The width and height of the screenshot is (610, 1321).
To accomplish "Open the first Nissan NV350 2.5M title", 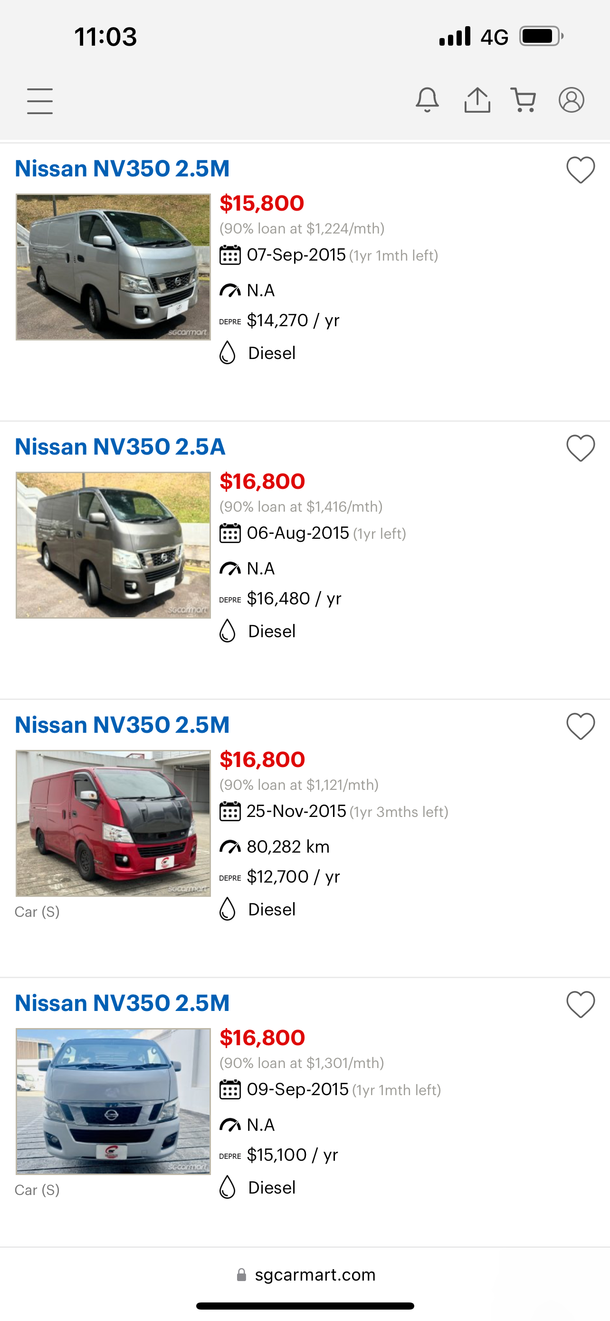I will point(122,169).
